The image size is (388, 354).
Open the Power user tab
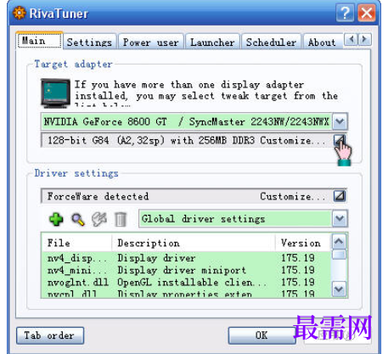coord(151,42)
